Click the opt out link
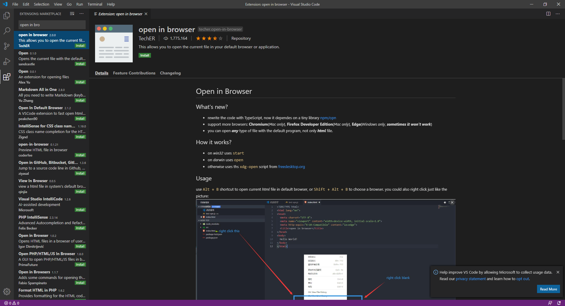Screen dimensions: 565x306 pyautogui.click(x=523, y=279)
